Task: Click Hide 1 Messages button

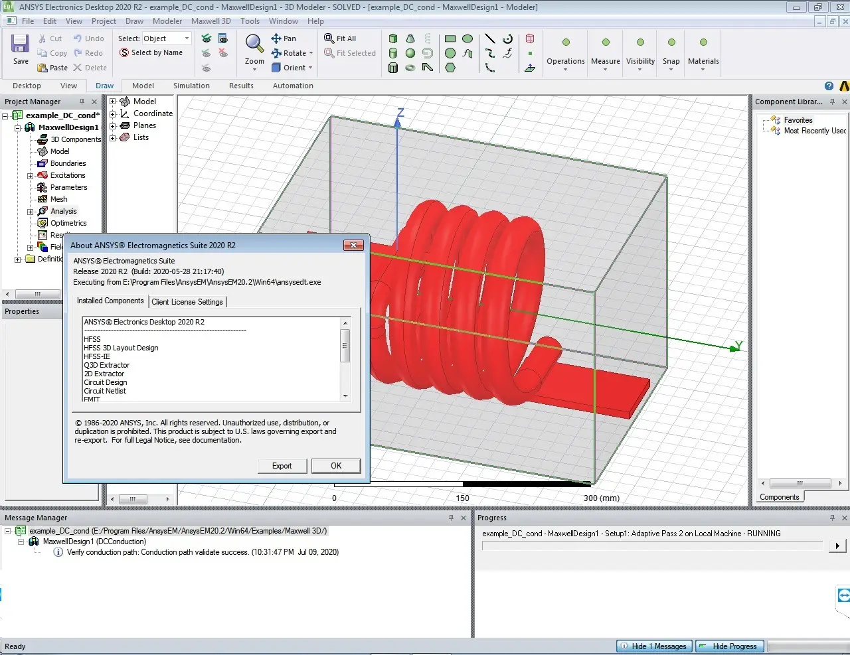Action: pyautogui.click(x=654, y=646)
